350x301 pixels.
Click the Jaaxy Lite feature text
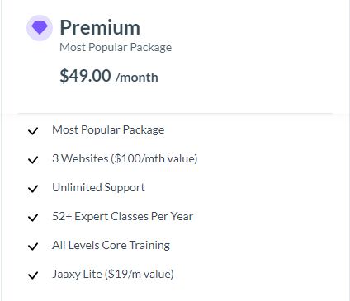pyautogui.click(x=77, y=275)
